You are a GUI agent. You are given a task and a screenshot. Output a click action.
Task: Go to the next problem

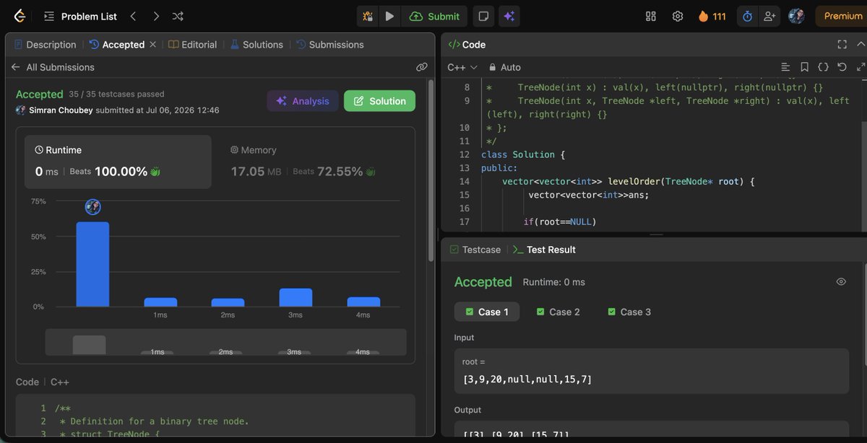(156, 16)
